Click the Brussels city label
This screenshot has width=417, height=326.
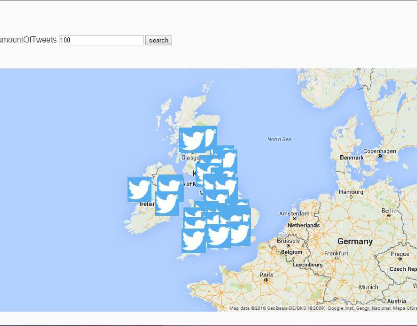(x=288, y=241)
